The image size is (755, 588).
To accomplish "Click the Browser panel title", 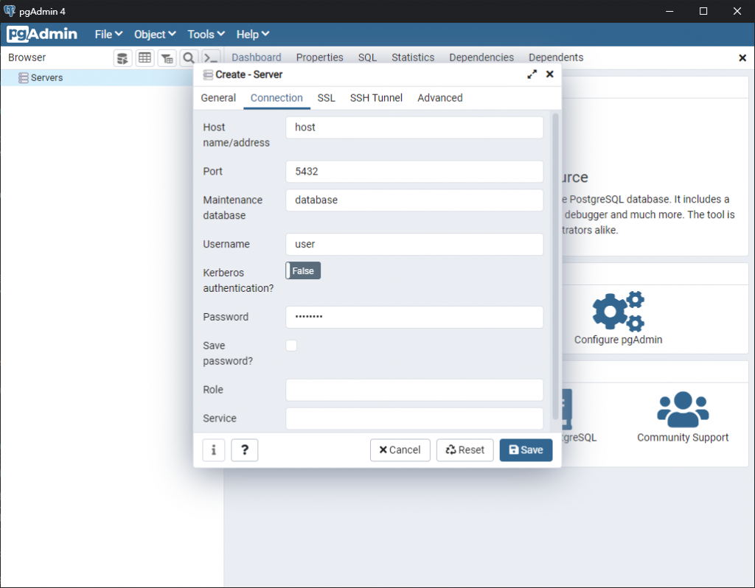I will coord(27,57).
